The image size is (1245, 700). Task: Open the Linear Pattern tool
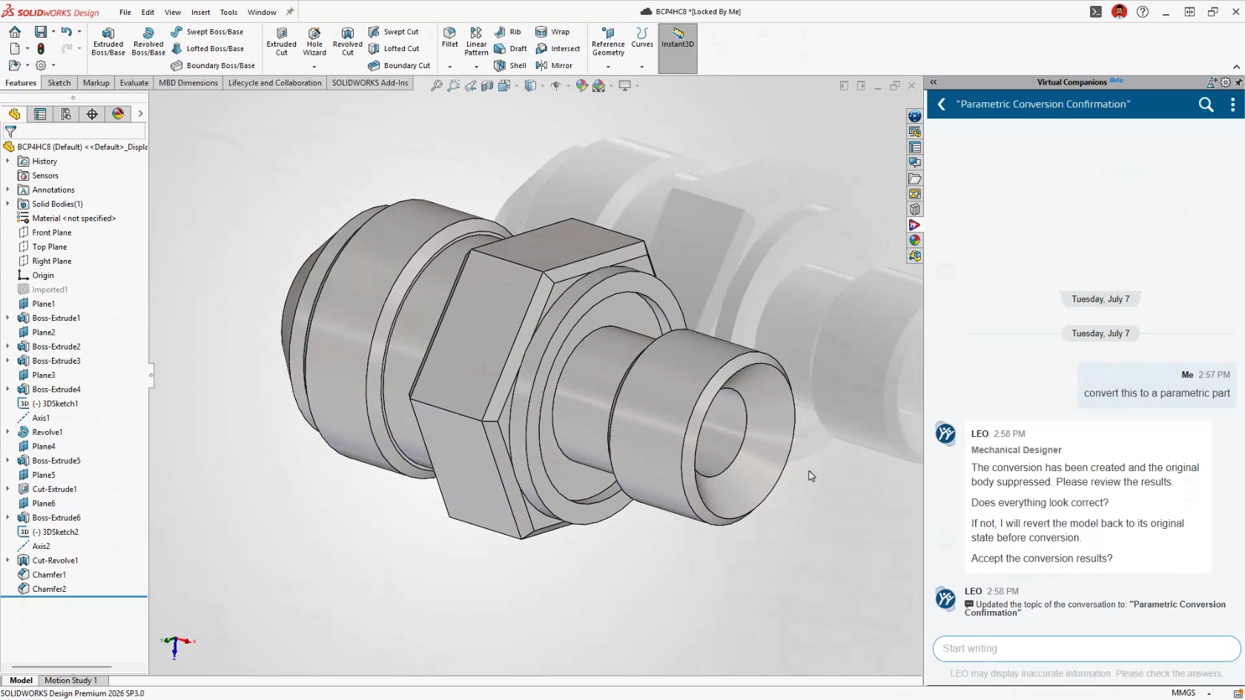coord(476,41)
